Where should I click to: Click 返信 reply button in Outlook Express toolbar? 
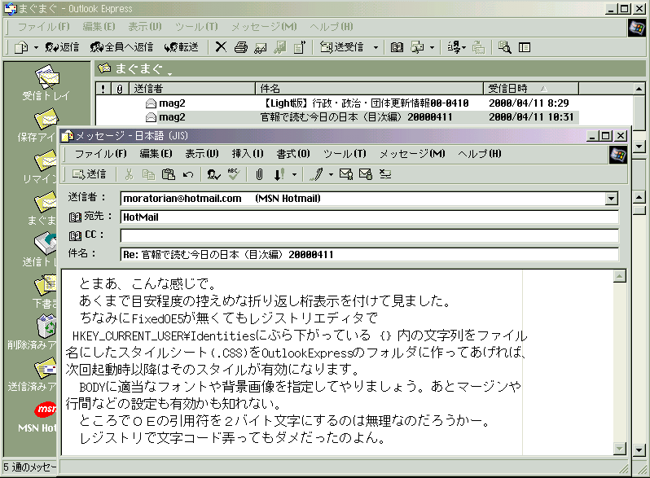point(62,47)
